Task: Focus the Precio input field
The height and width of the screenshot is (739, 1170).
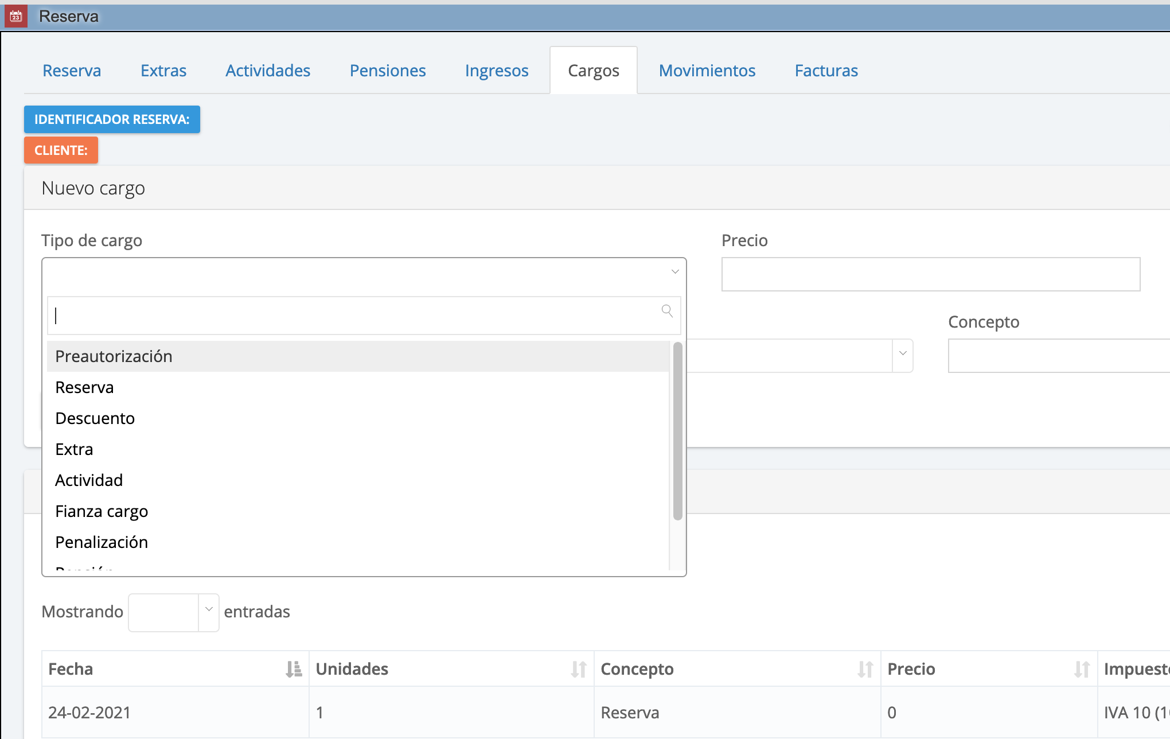Action: click(x=930, y=274)
